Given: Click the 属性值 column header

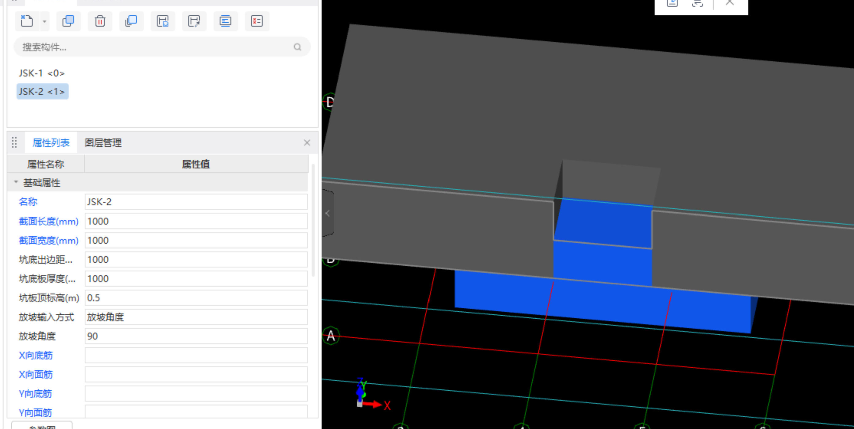Looking at the screenshot, I should point(196,164).
